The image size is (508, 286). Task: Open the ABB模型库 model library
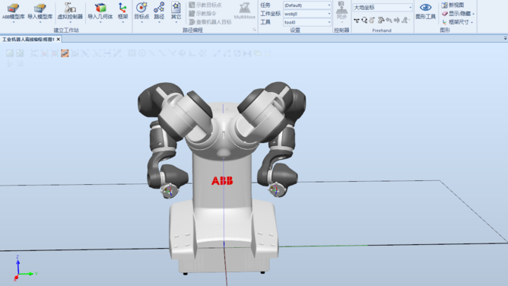[13, 11]
